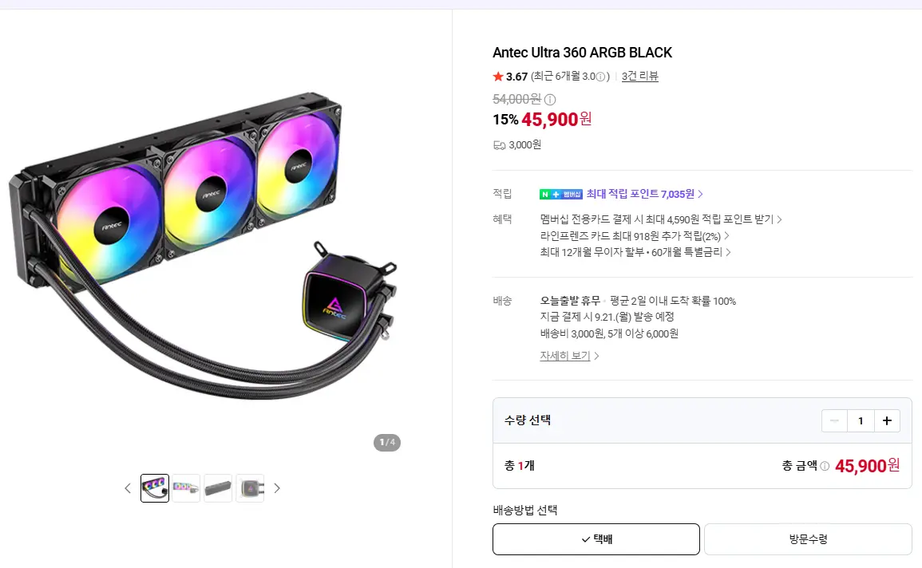Increase quantity with the plus button
922x568 pixels.
pos(887,420)
